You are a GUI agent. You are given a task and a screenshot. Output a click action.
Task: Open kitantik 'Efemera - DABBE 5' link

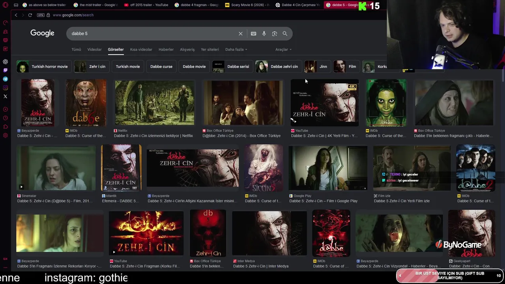pyautogui.click(x=120, y=201)
